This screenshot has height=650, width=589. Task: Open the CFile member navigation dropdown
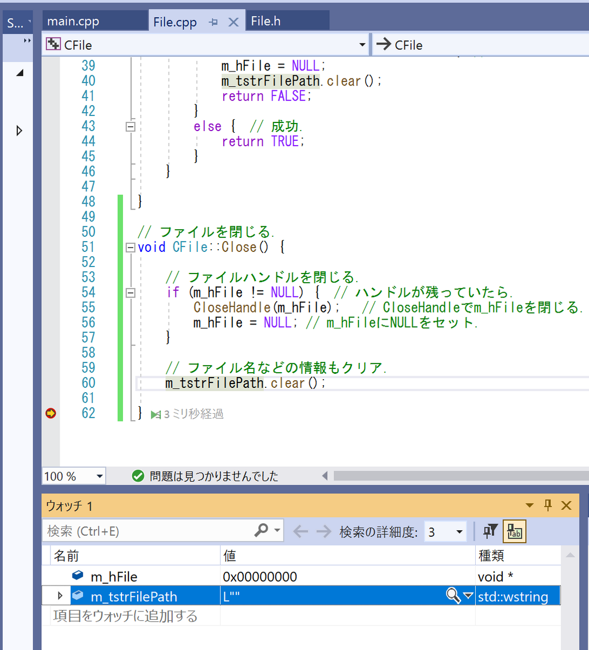click(480, 44)
